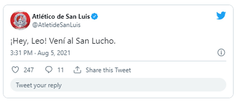Open the 3:31 PM timestamp link
246x108 pixels.
click(x=21, y=53)
